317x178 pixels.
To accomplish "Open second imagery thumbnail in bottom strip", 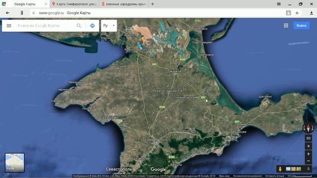I will point(293,169).
